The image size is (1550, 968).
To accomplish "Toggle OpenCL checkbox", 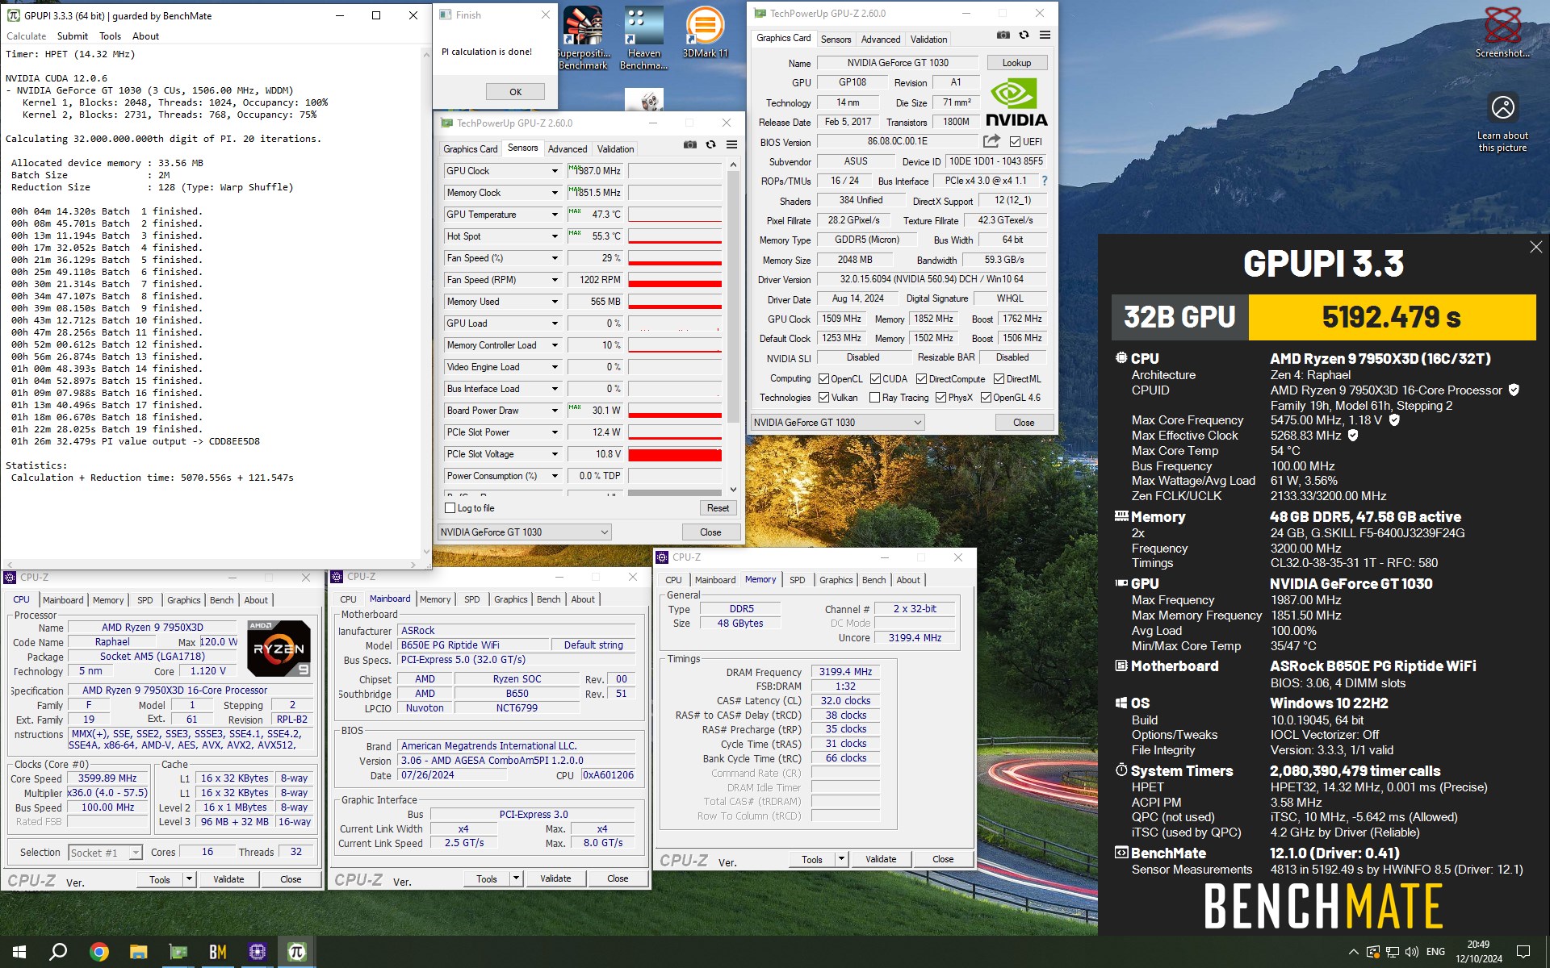I will 823,379.
